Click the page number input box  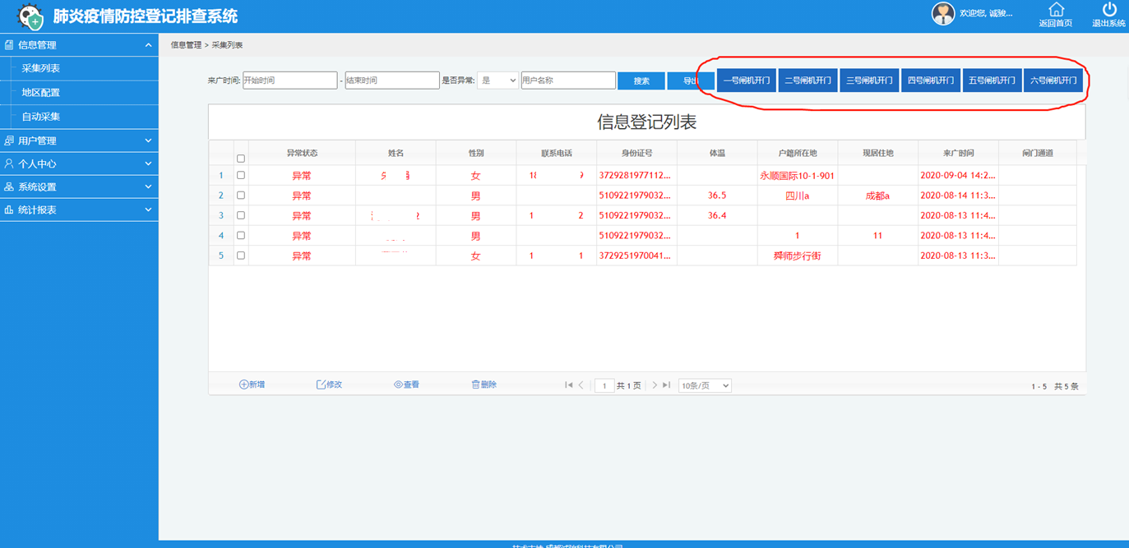tap(604, 385)
